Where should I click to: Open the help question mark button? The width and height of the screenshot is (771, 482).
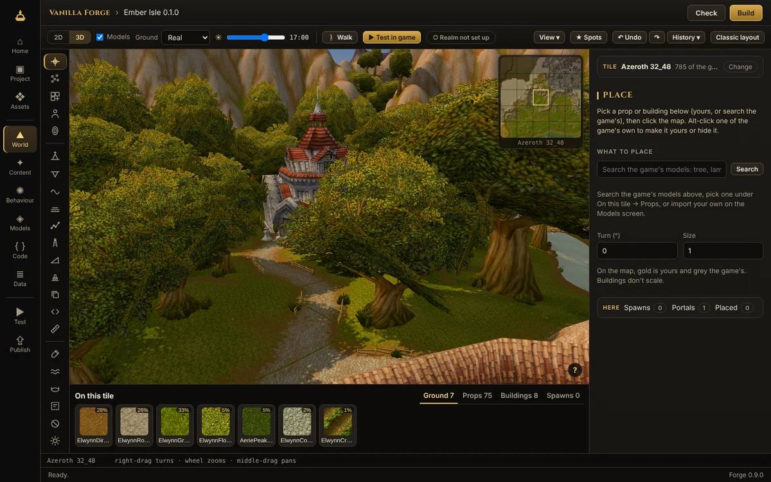tap(575, 370)
